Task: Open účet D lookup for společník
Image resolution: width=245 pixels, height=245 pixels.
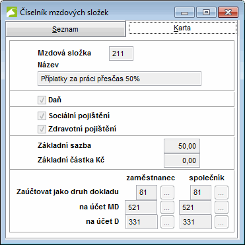Action: click(x=221, y=222)
